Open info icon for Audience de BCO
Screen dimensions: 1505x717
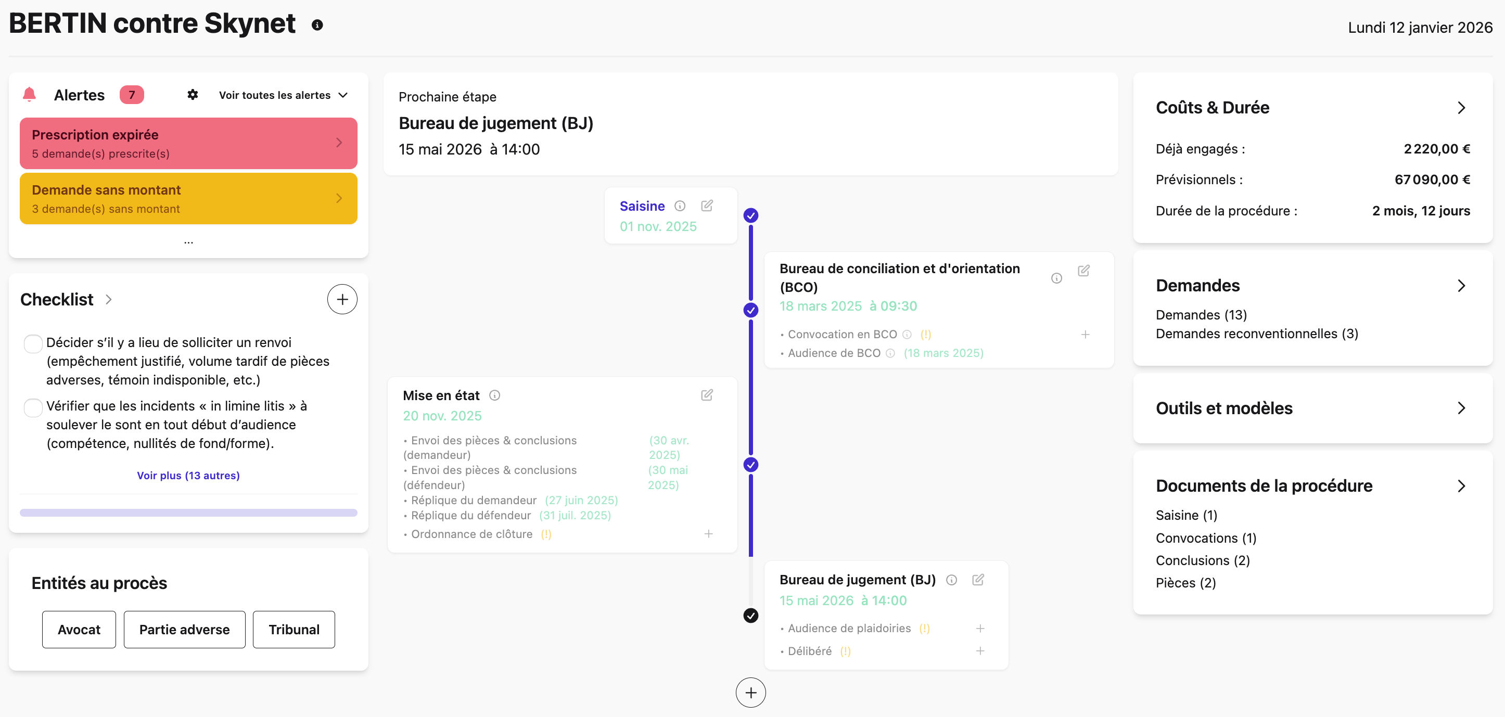[x=890, y=353]
